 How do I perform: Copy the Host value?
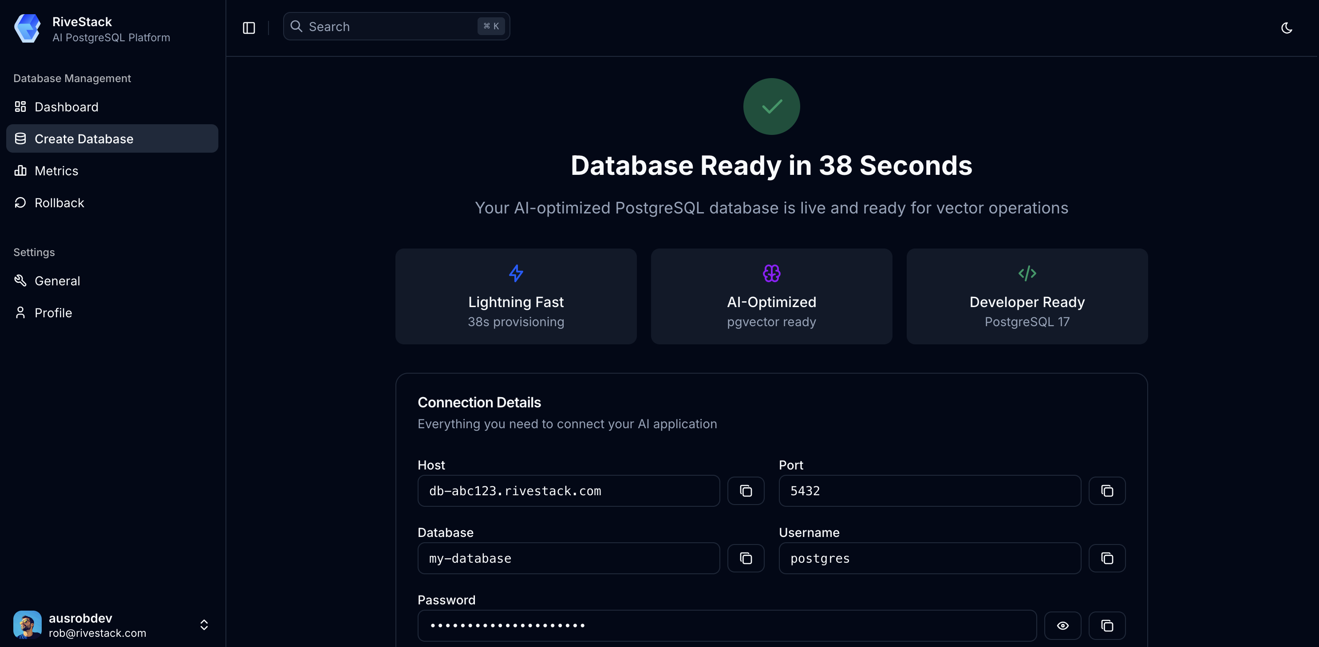pos(746,491)
